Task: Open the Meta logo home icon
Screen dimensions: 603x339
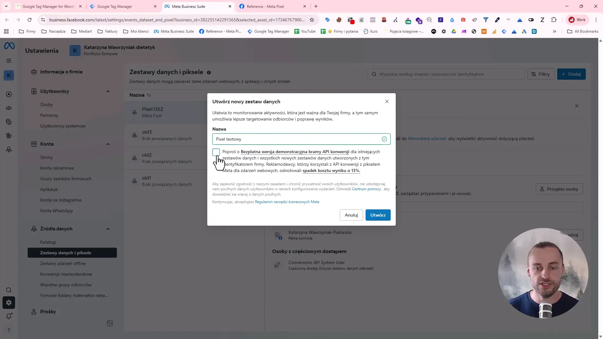Action: coord(9,46)
